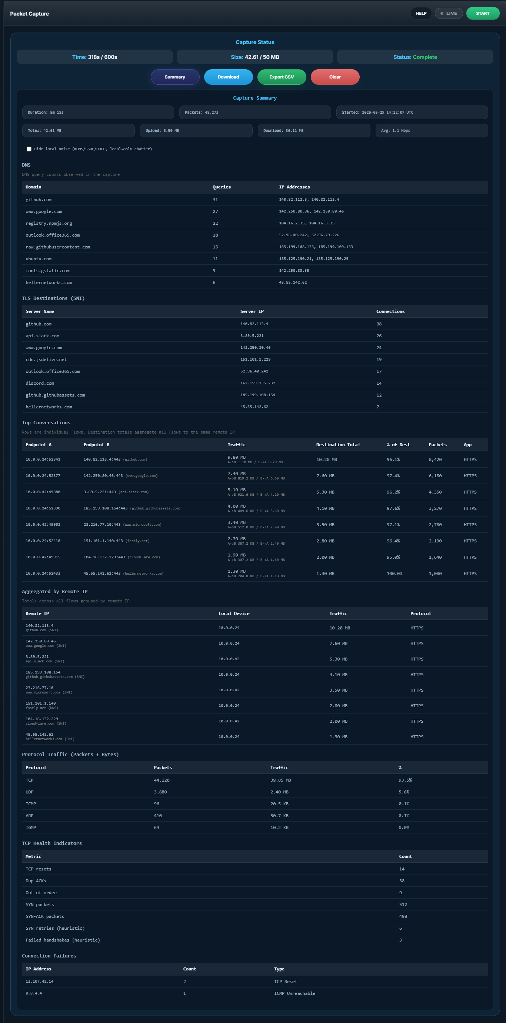This screenshot has width=506, height=1023.
Task: Download the capture file
Action: pyautogui.click(x=229, y=77)
